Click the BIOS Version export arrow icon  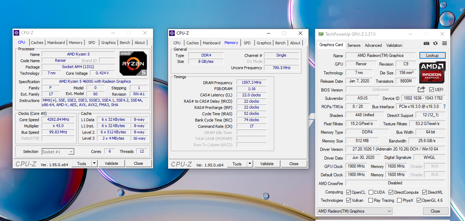coord(421,89)
